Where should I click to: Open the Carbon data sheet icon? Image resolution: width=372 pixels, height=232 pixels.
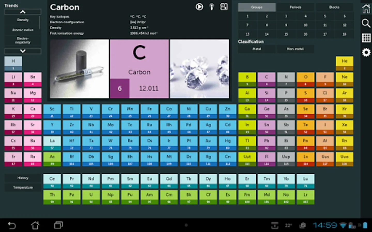(224, 7)
